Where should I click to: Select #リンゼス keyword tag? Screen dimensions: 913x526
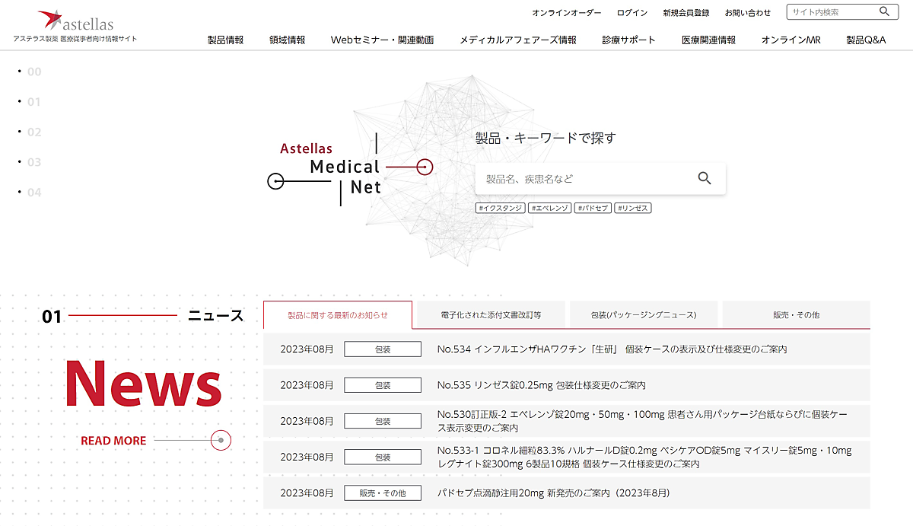point(633,208)
